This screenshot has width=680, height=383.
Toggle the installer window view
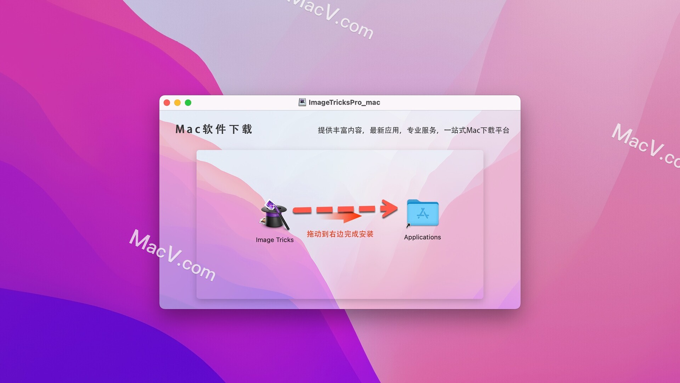click(x=187, y=102)
